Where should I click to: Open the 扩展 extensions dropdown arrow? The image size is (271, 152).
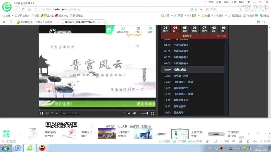(x=172, y=16)
